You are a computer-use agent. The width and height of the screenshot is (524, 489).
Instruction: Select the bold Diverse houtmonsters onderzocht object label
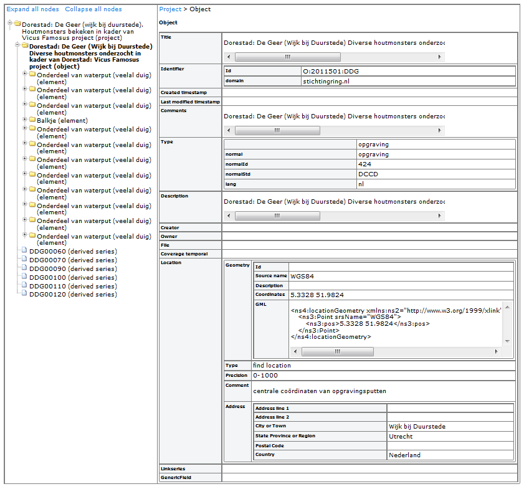(x=90, y=57)
